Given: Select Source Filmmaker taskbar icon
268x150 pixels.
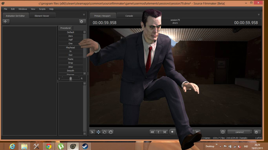Looking at the screenshot, I should (x=73, y=146).
